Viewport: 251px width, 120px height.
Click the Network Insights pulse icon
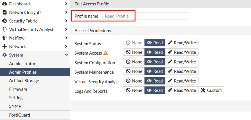pyautogui.click(x=5, y=12)
